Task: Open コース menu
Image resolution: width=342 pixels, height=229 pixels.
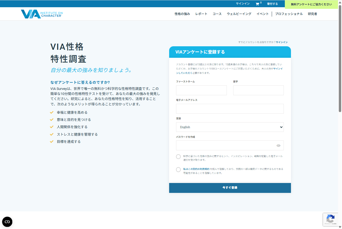Action: (217, 14)
